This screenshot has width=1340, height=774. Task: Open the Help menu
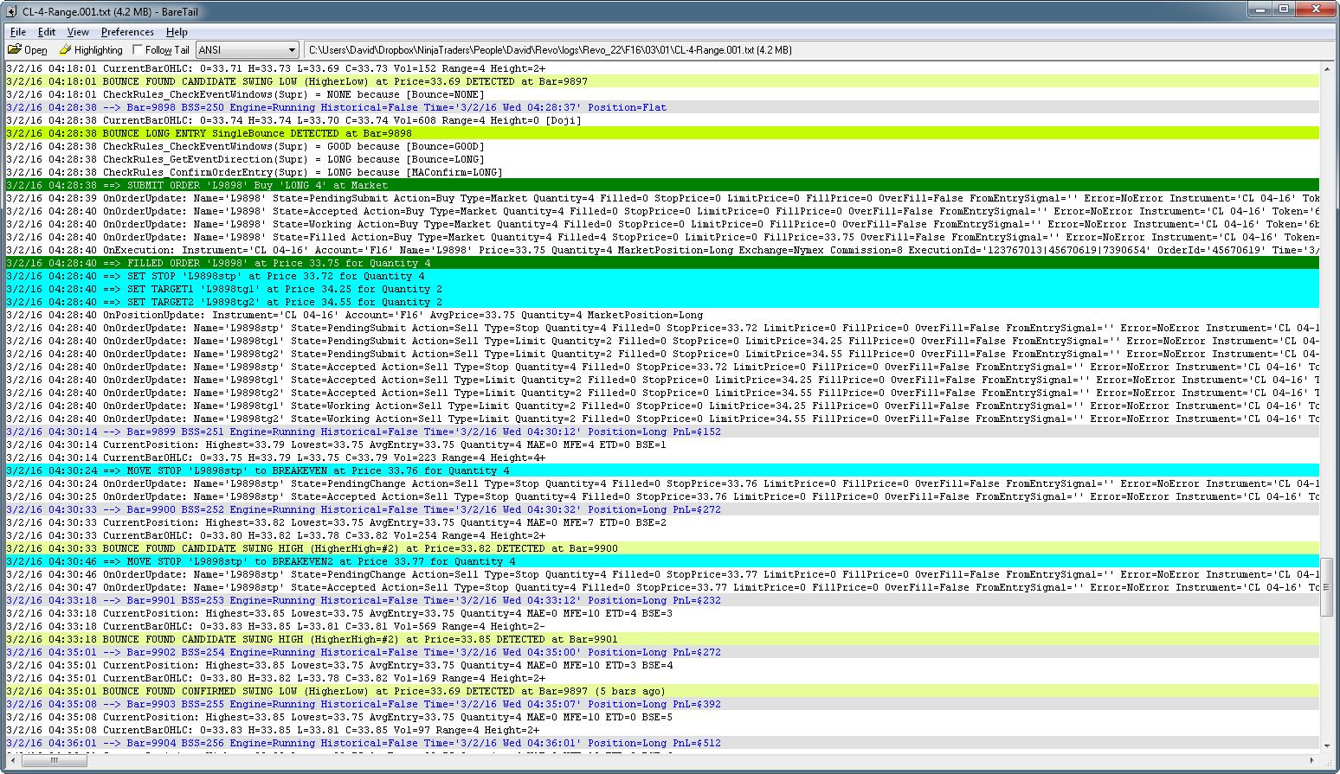pos(177,32)
